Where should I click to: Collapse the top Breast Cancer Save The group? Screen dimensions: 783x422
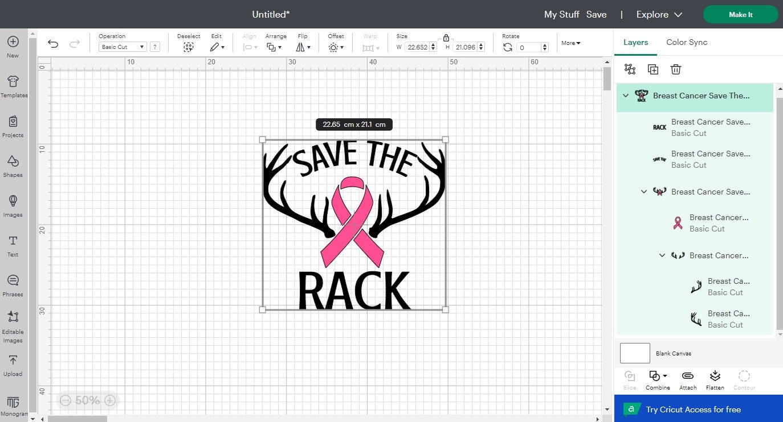(x=626, y=96)
